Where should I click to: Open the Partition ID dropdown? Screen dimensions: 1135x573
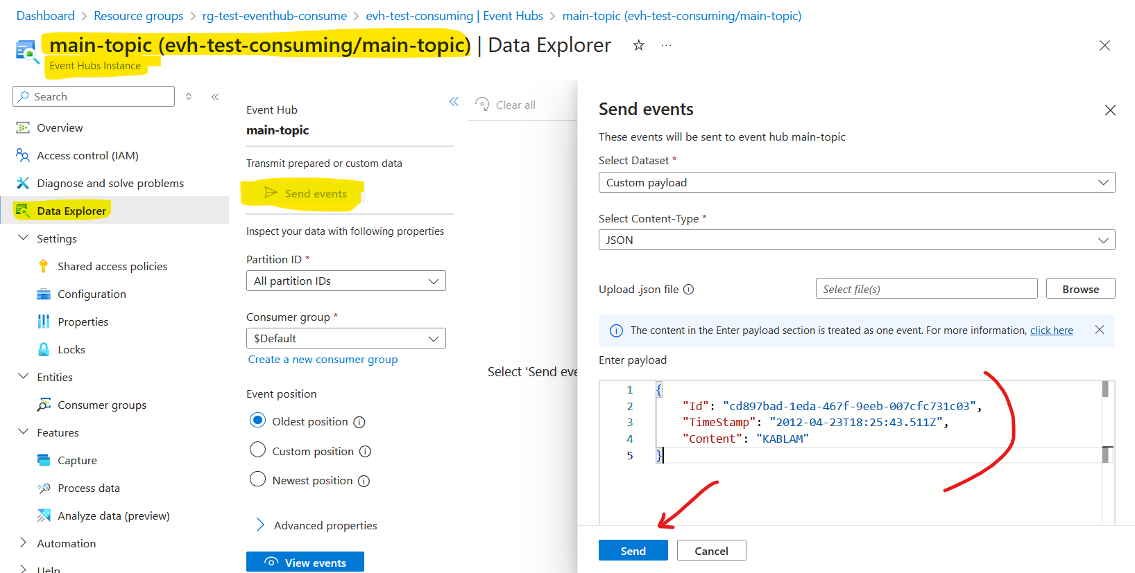[346, 281]
